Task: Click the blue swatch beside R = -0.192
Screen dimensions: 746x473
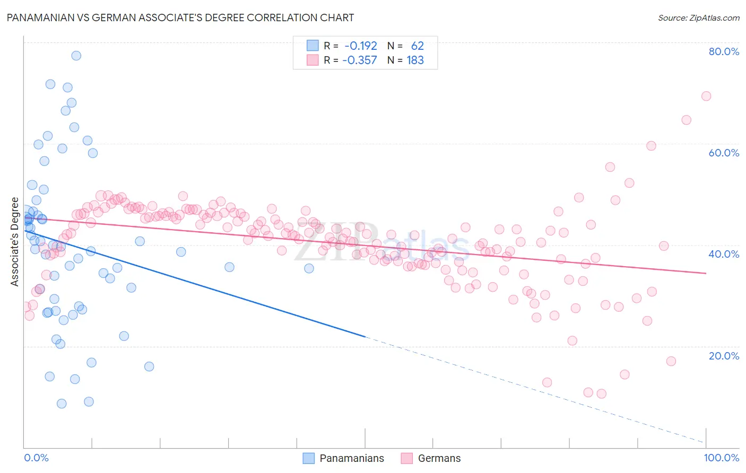Action: coord(313,46)
